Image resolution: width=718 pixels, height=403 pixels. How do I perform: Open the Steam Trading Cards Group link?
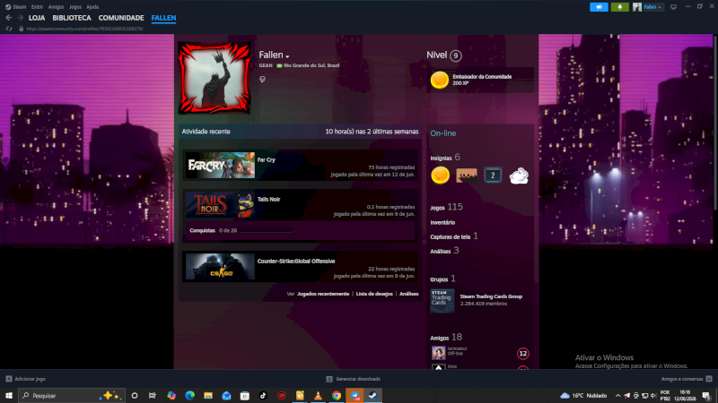tap(491, 296)
